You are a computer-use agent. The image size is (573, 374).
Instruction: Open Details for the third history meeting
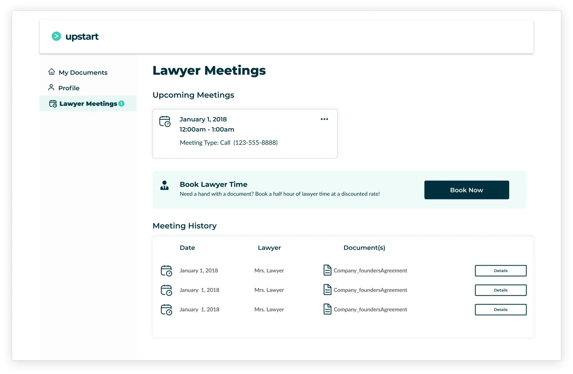(x=501, y=310)
